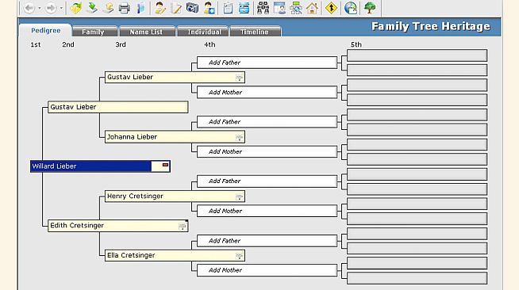Open media with the camera icon

click(192, 8)
